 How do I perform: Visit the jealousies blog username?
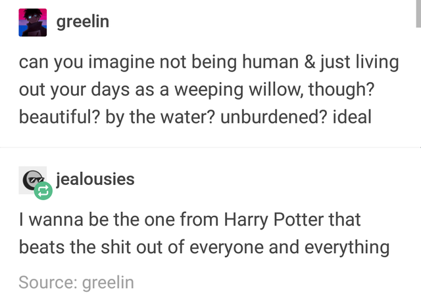click(95, 179)
